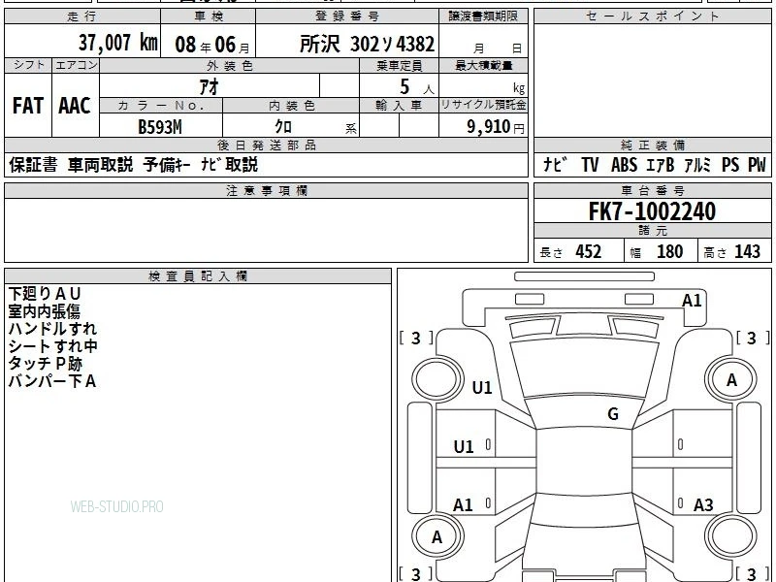Select the 純正装備 header

[x=653, y=145]
